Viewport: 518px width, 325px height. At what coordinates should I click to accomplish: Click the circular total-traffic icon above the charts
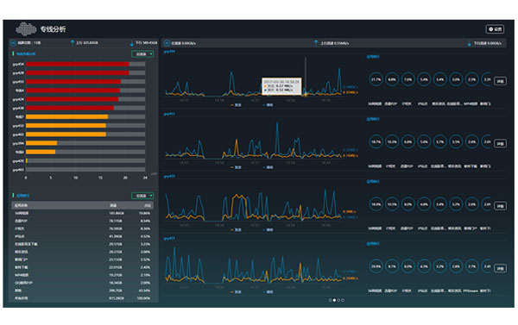point(167,43)
